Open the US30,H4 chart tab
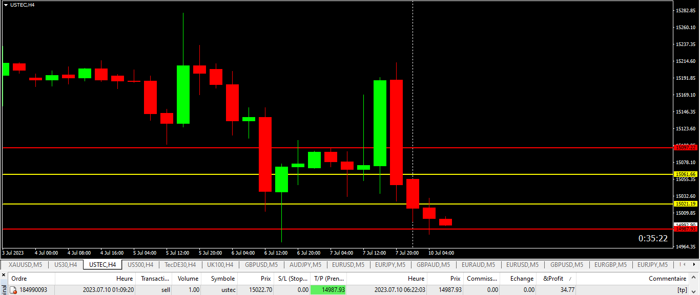Screen dimensions: 700x295 (x=66, y=265)
